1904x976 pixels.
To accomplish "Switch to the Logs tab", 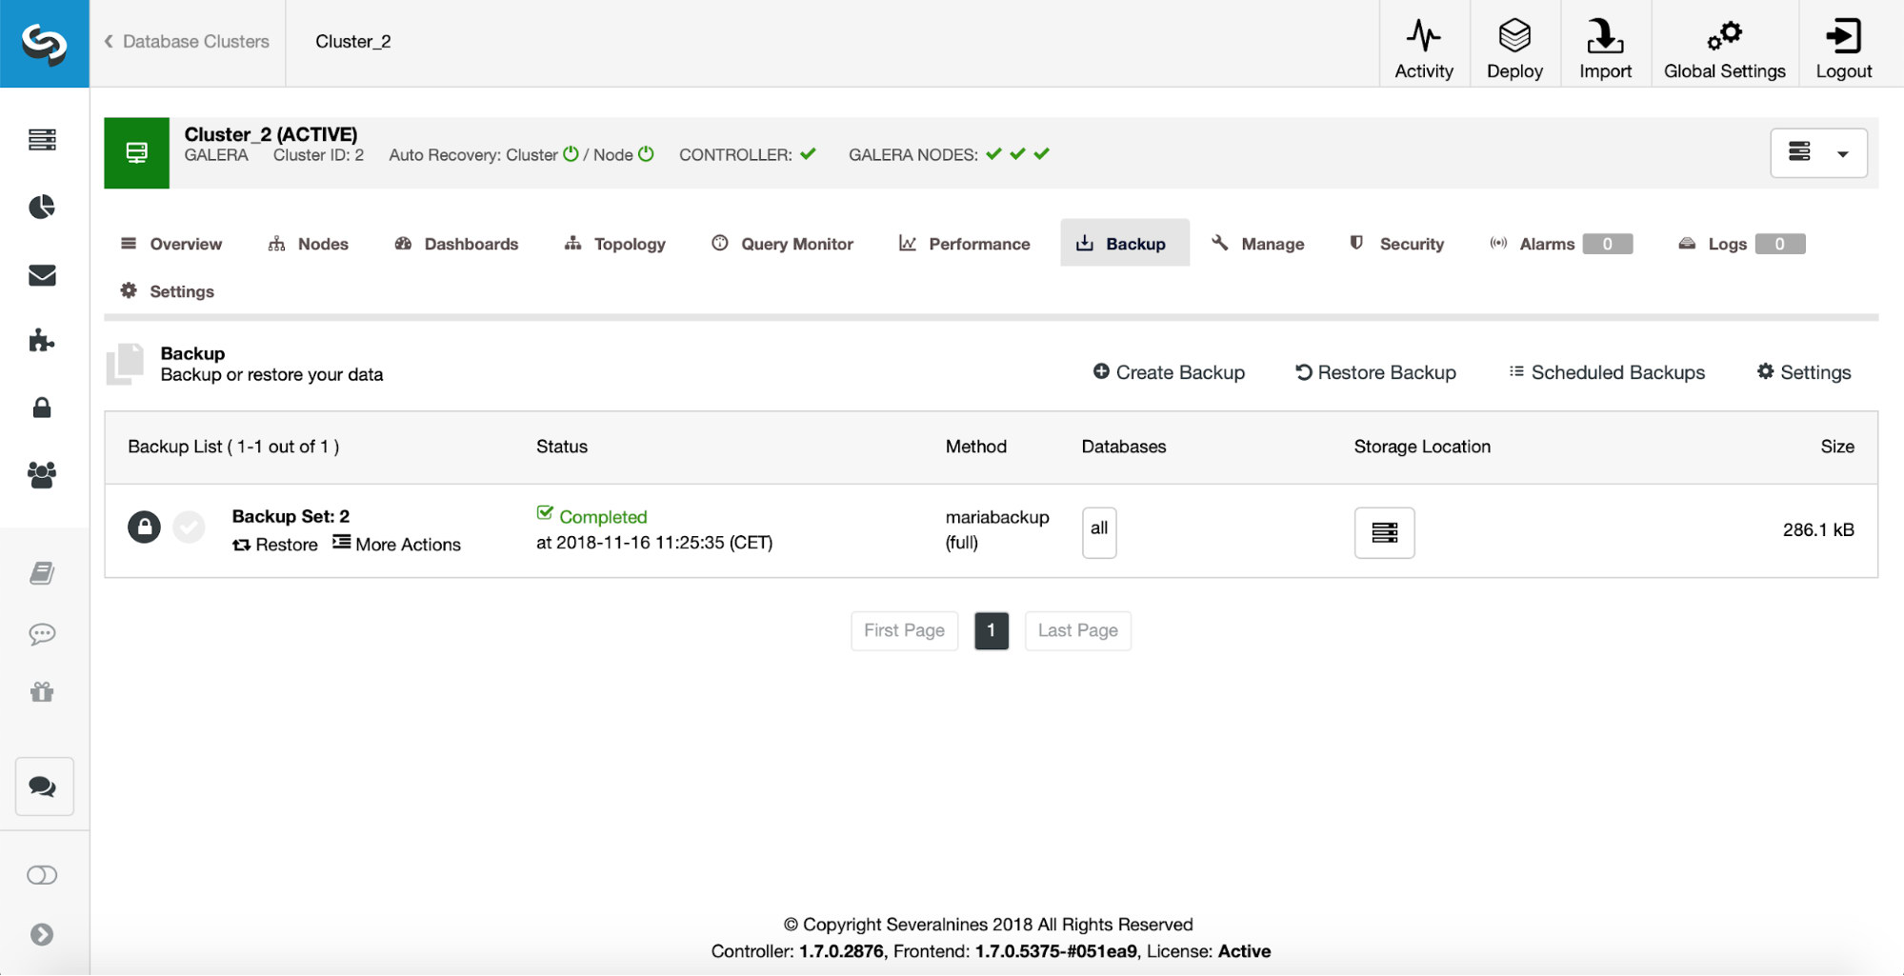I will tap(1741, 244).
